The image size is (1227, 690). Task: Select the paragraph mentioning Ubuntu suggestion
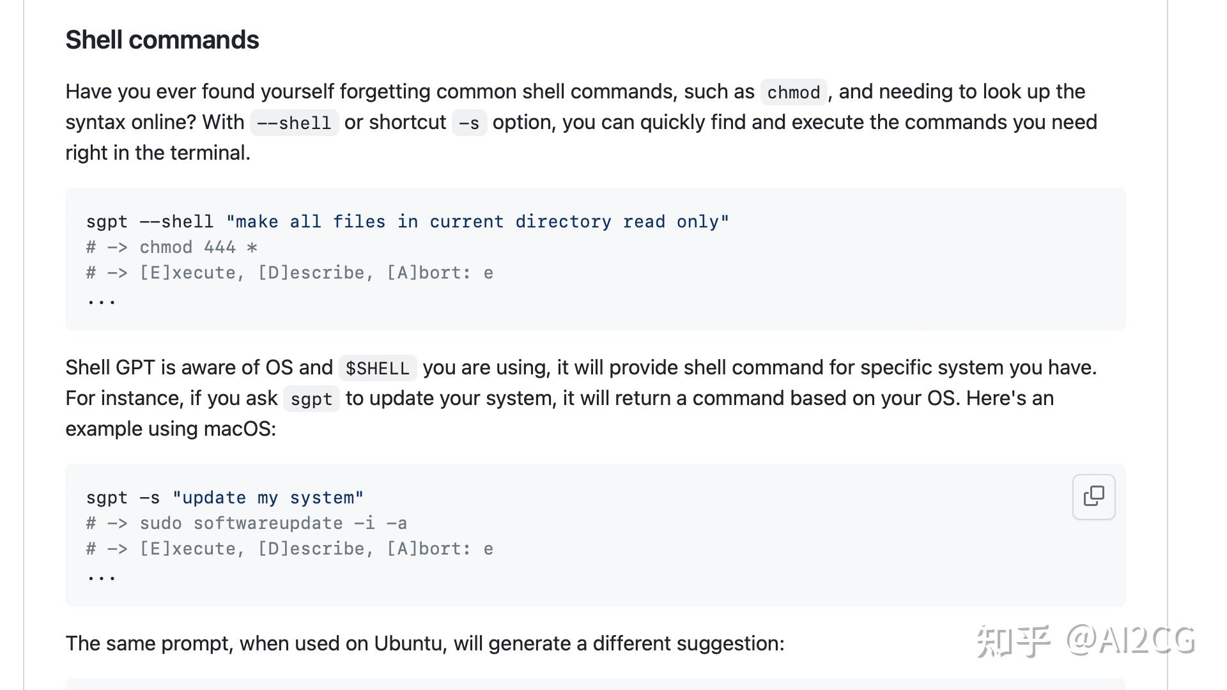[x=425, y=643]
